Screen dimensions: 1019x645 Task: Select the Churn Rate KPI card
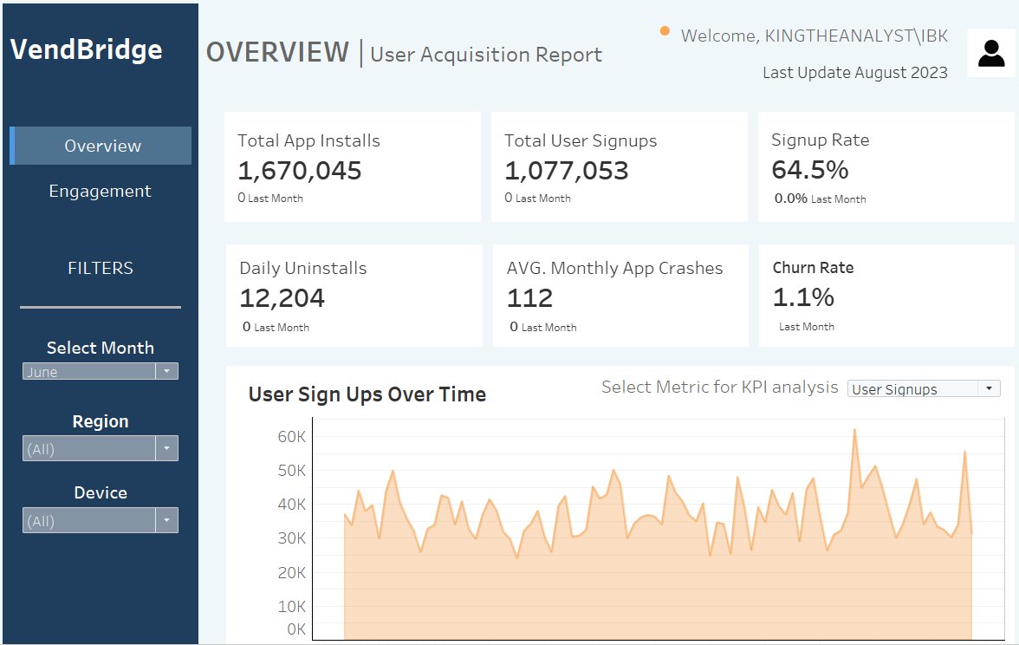point(886,295)
